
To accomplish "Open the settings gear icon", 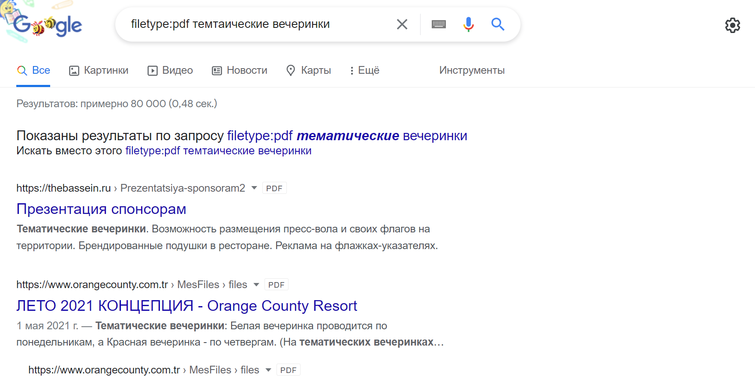I will (732, 26).
